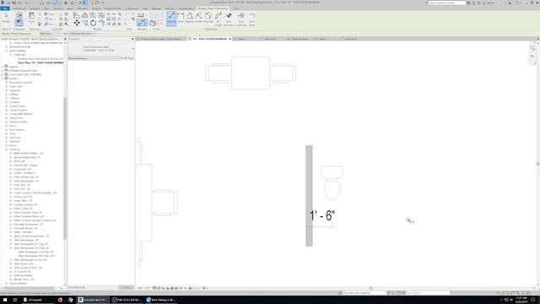The image size is (540, 304).
Task: Choose the Move tool in Modify panel
Action: [x=77, y=23]
